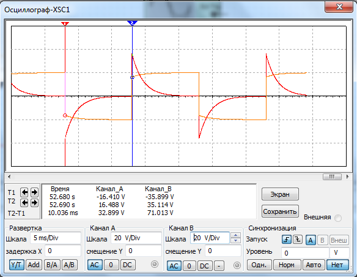Screen dimensions: 357x277
Task: Set Channel B coupling to DC
Action: (x=204, y=266)
